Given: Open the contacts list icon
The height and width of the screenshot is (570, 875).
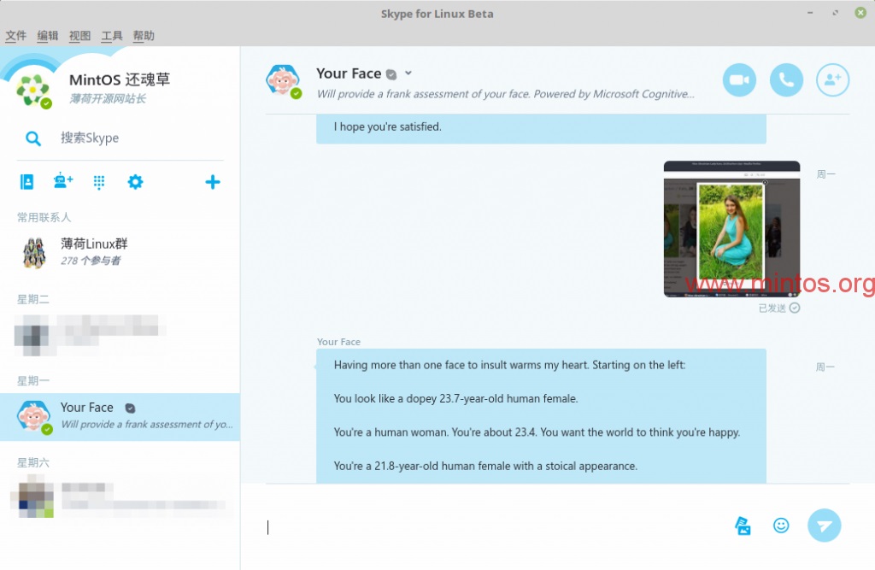Looking at the screenshot, I should click(26, 181).
